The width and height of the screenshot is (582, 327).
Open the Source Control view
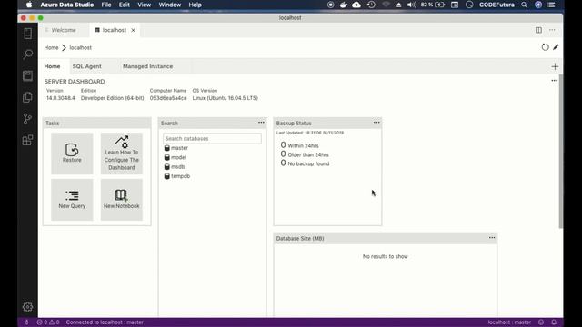point(28,119)
